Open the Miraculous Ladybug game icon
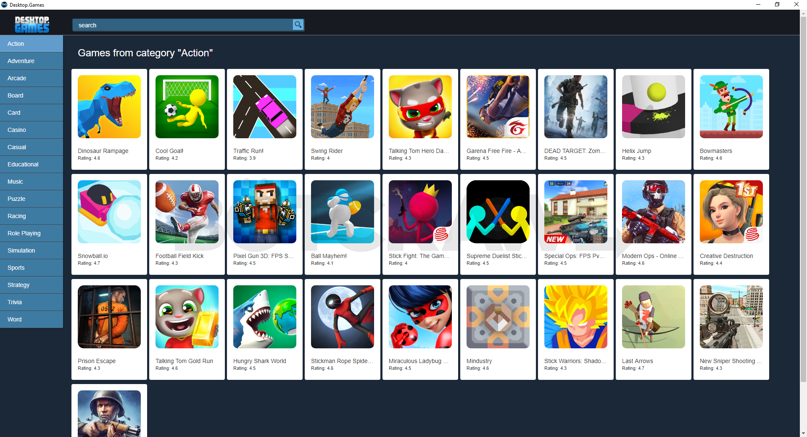The width and height of the screenshot is (807, 437). 420,317
